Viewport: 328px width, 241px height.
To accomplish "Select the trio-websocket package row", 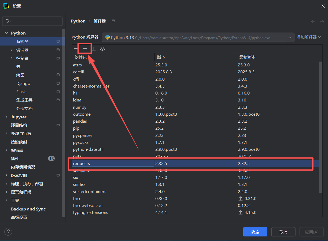I will [x=195, y=205].
